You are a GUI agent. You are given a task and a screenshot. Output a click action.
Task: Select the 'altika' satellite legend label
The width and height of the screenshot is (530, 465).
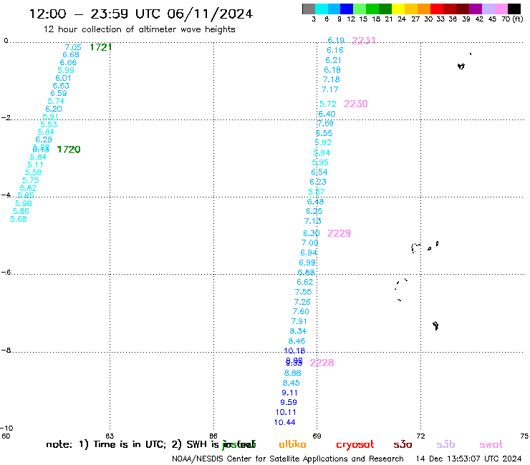[292, 444]
